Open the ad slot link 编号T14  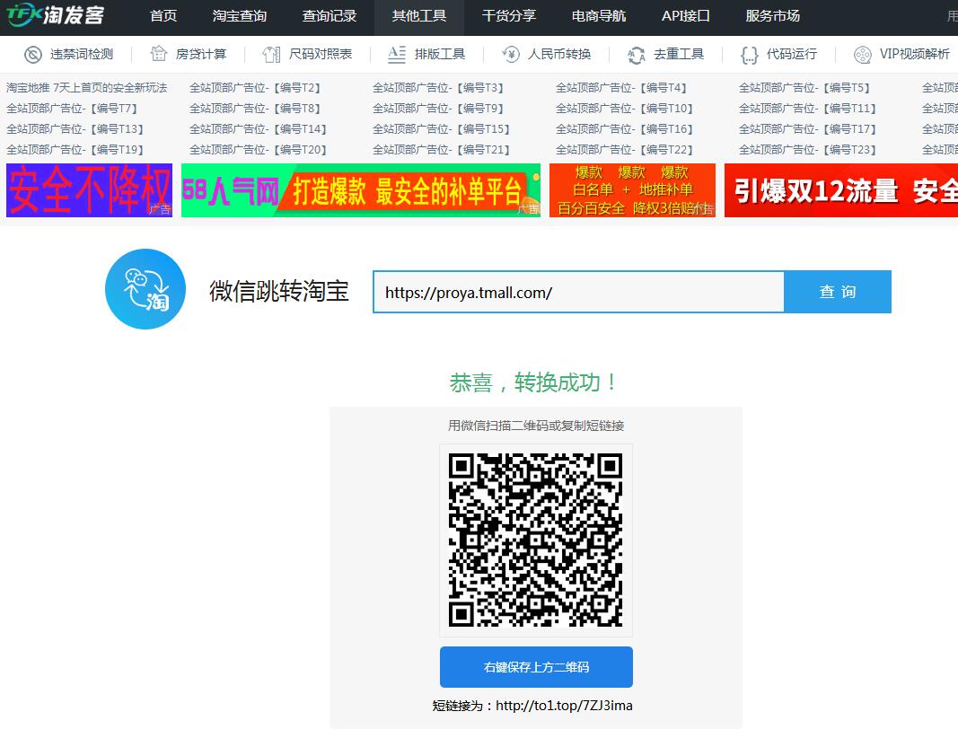258,129
